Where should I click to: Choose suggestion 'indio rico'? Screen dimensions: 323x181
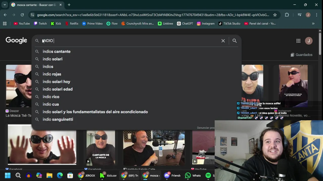coord(136,97)
